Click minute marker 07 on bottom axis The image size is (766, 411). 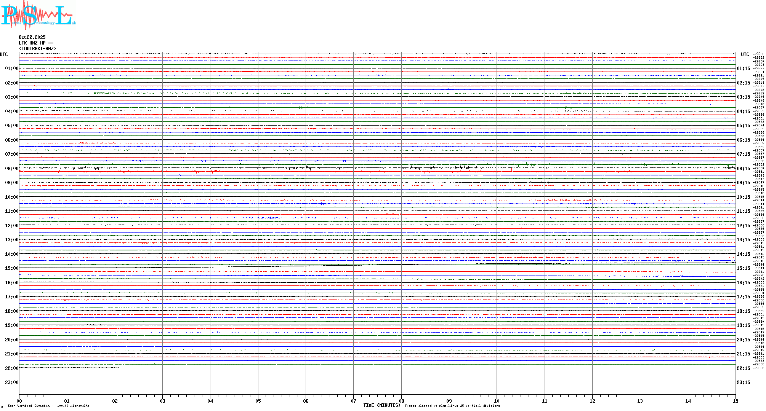[353, 401]
